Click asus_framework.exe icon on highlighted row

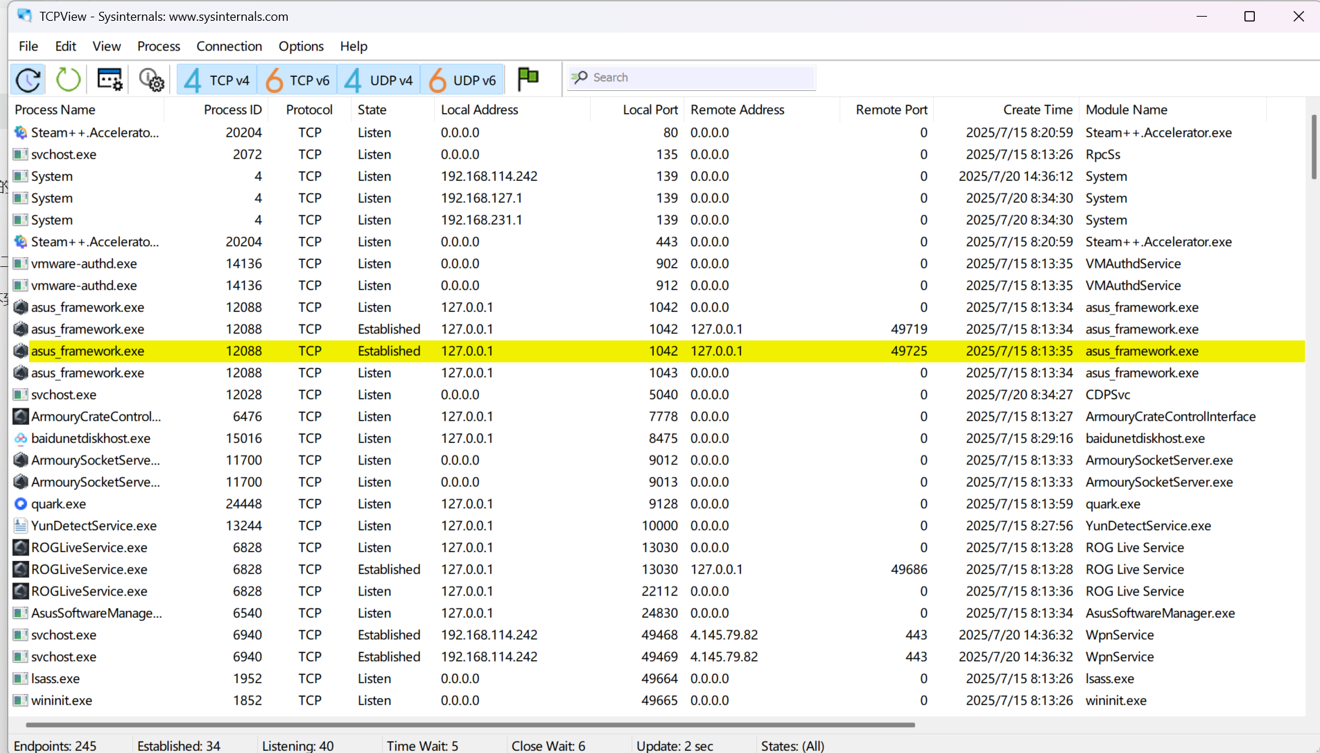click(x=21, y=351)
